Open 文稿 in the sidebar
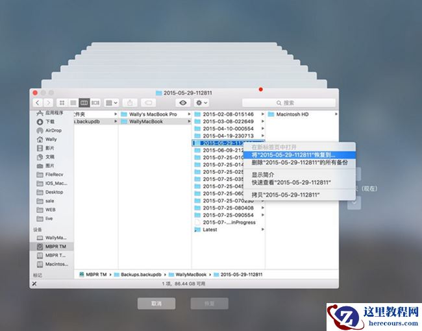The width and height of the screenshot is (422, 331). click(x=51, y=157)
